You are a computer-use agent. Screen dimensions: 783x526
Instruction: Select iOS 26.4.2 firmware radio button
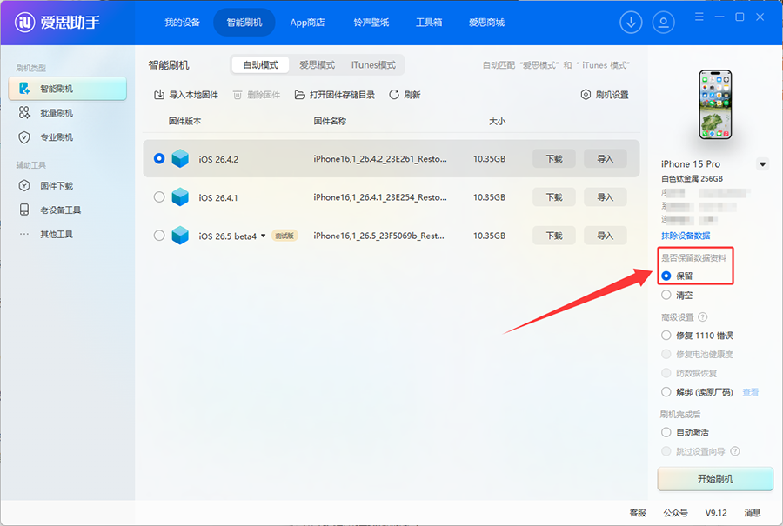coord(159,159)
